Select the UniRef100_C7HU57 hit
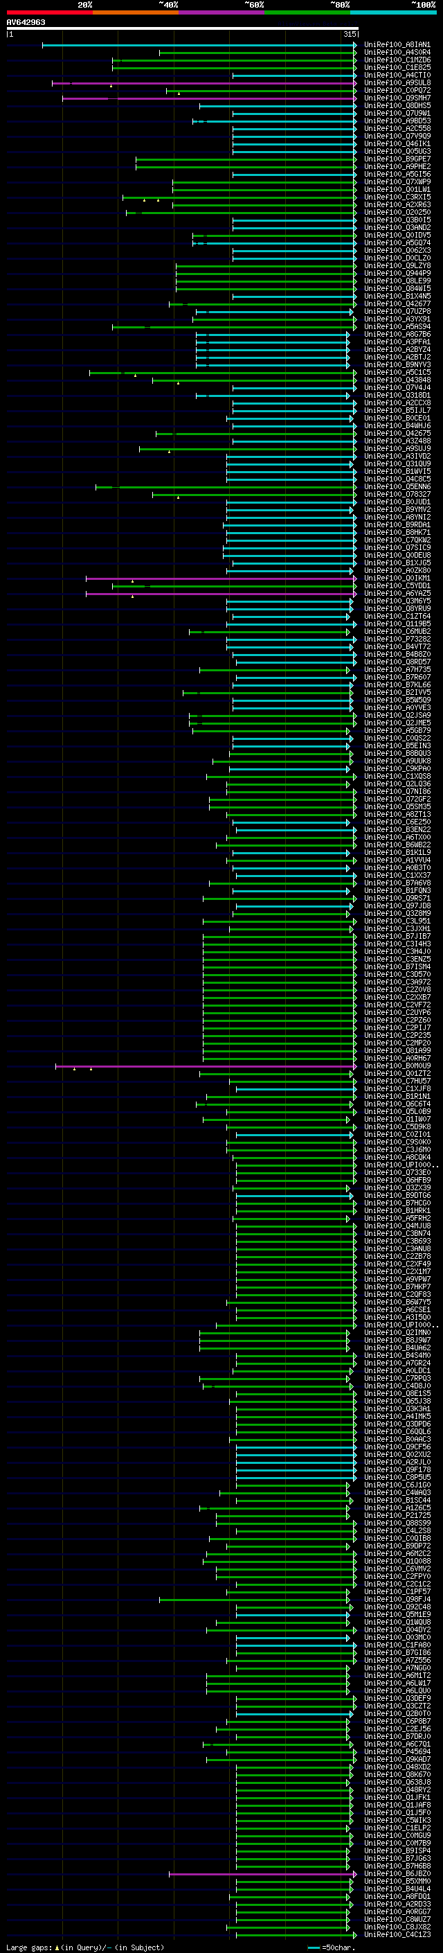 [x=397, y=1081]
